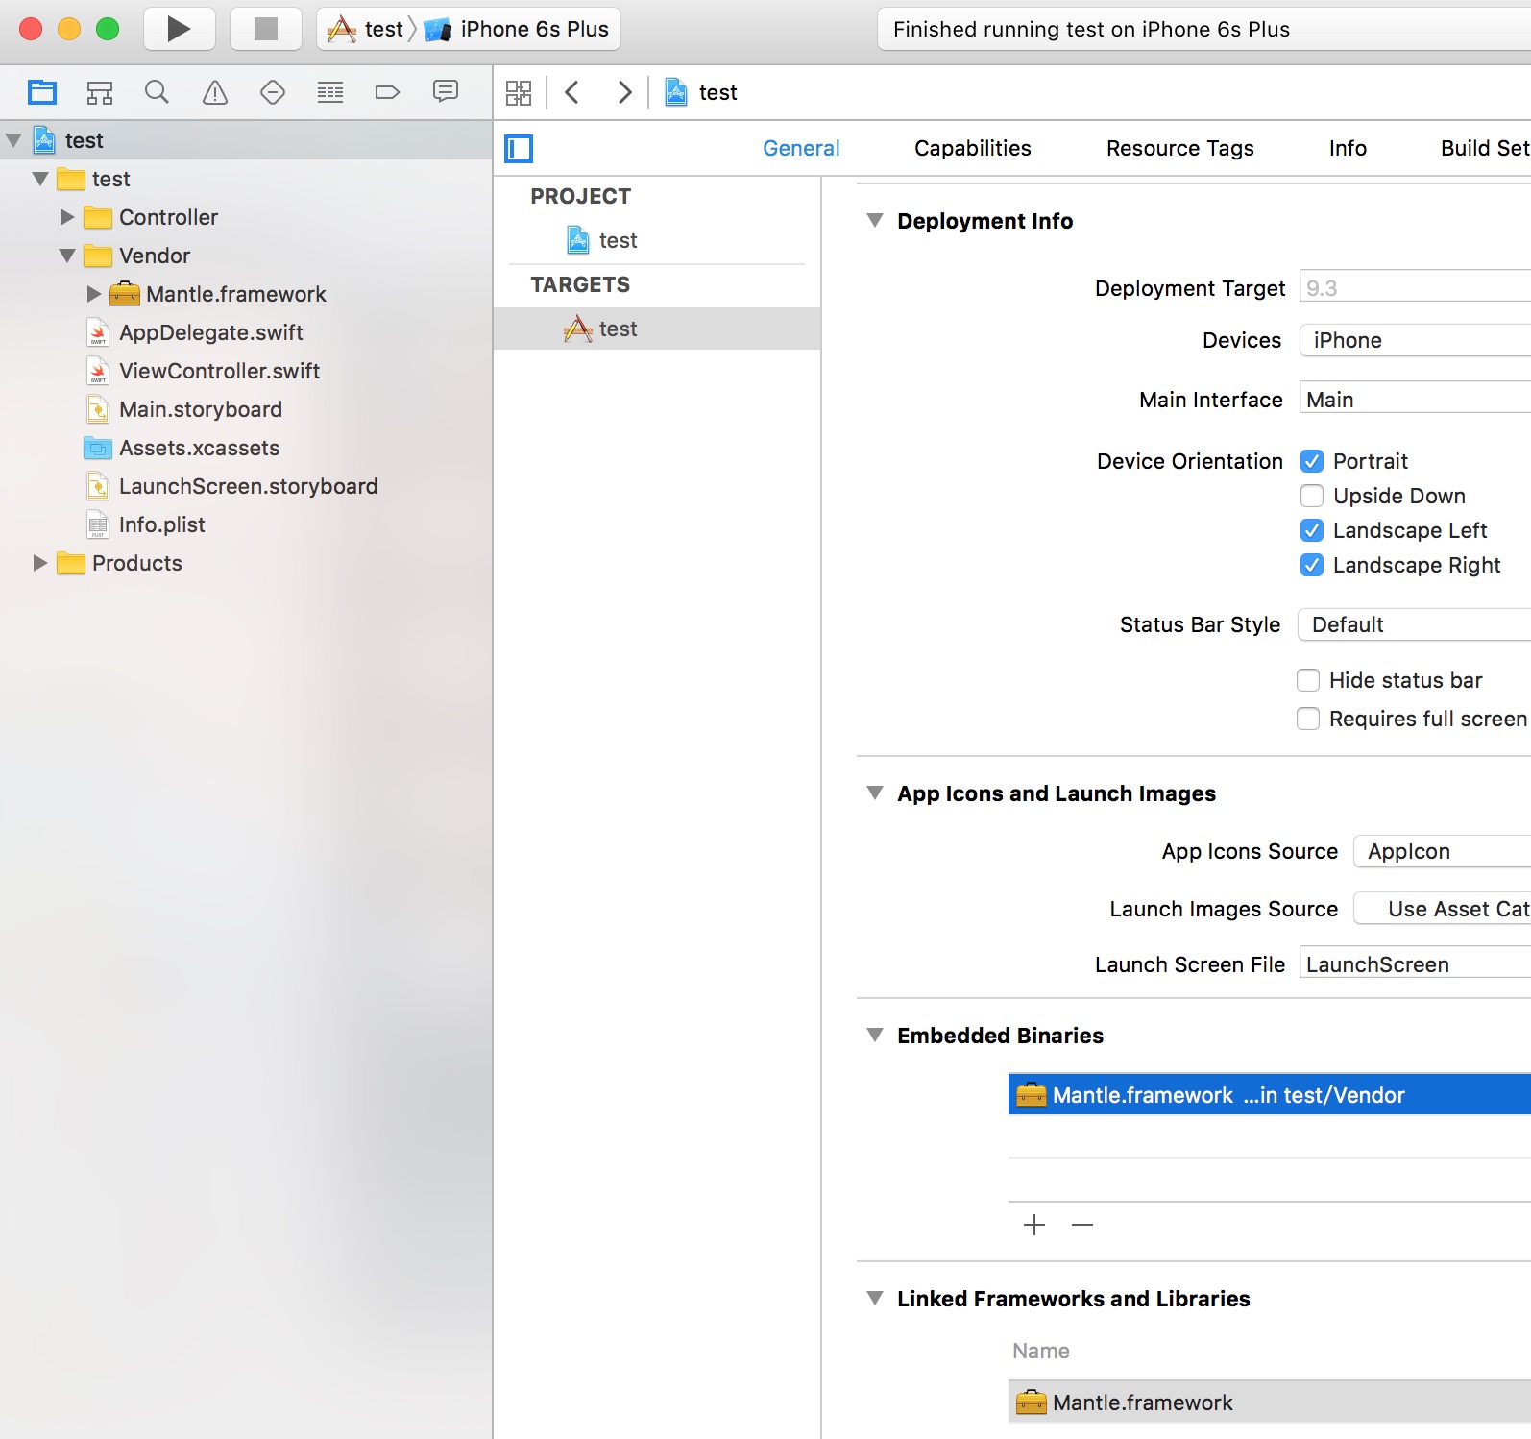Open Info.plist file

(161, 524)
